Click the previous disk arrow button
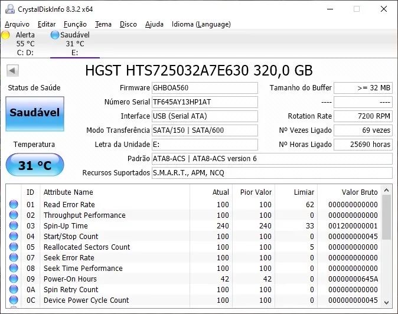The height and width of the screenshot is (314, 398). [12, 70]
